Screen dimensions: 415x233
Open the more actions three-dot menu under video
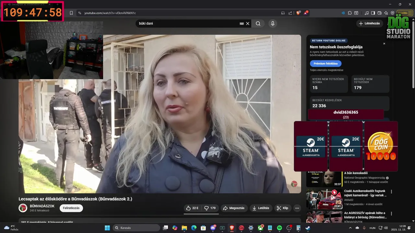297,208
